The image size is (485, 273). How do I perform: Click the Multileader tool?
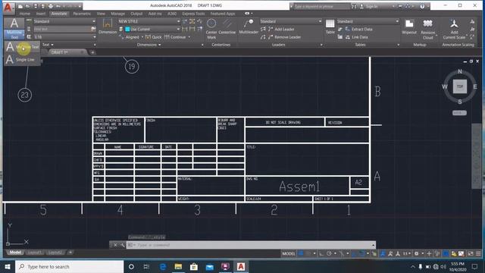pos(249,27)
